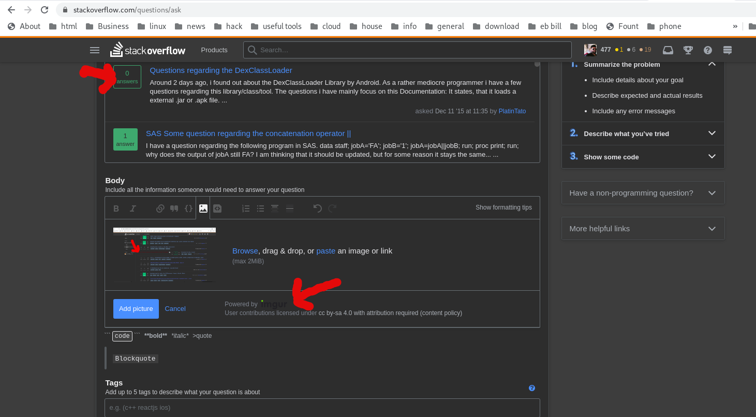
Task: Click the Blockquote text in preview
Action: (x=135, y=359)
